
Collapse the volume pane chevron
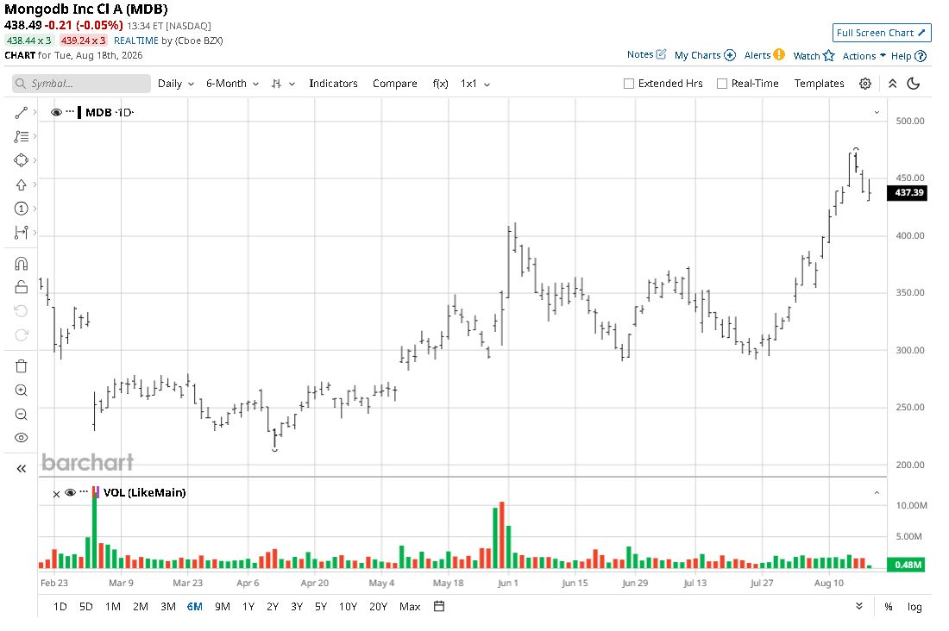[877, 493]
